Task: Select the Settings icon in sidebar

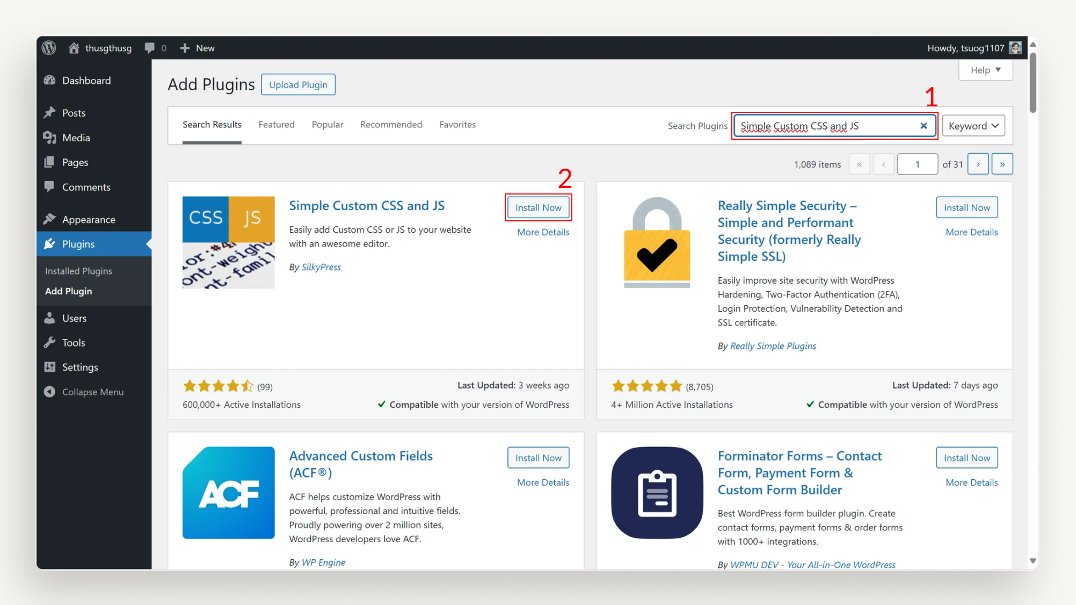Action: (49, 367)
